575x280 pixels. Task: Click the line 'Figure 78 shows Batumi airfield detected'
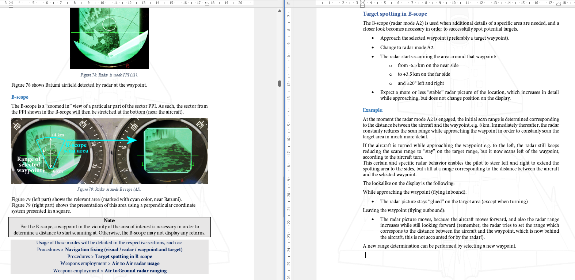point(79,85)
